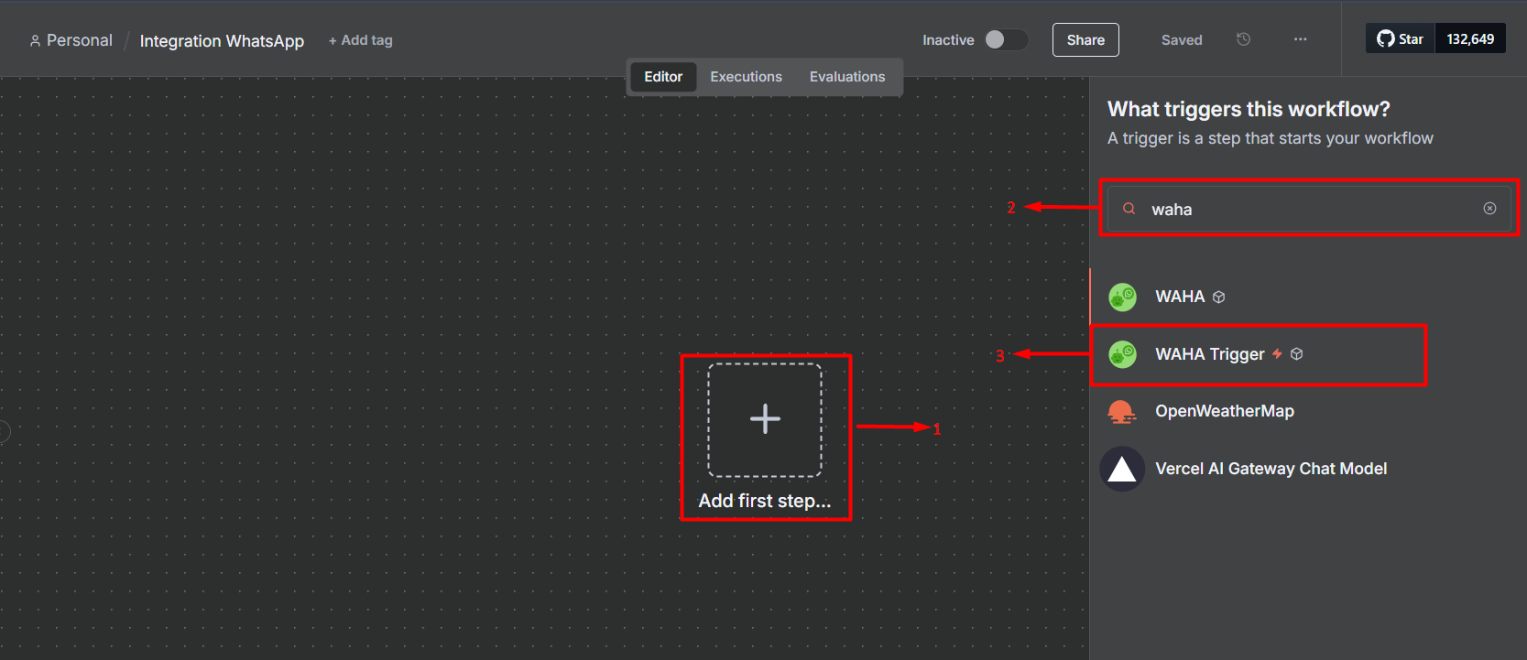Click the node search input field
Screen dimensions: 1527x660
[x=1309, y=209]
